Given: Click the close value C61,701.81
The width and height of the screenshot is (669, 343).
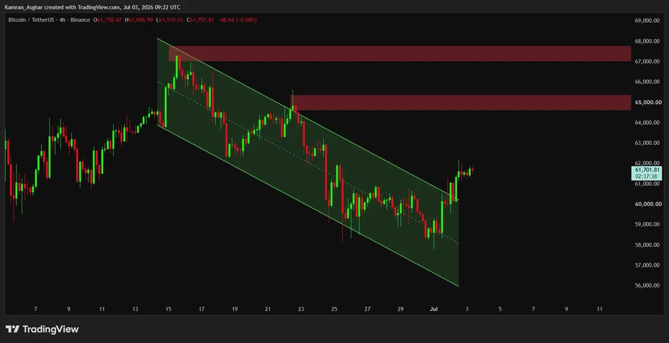Looking at the screenshot, I should [201, 20].
